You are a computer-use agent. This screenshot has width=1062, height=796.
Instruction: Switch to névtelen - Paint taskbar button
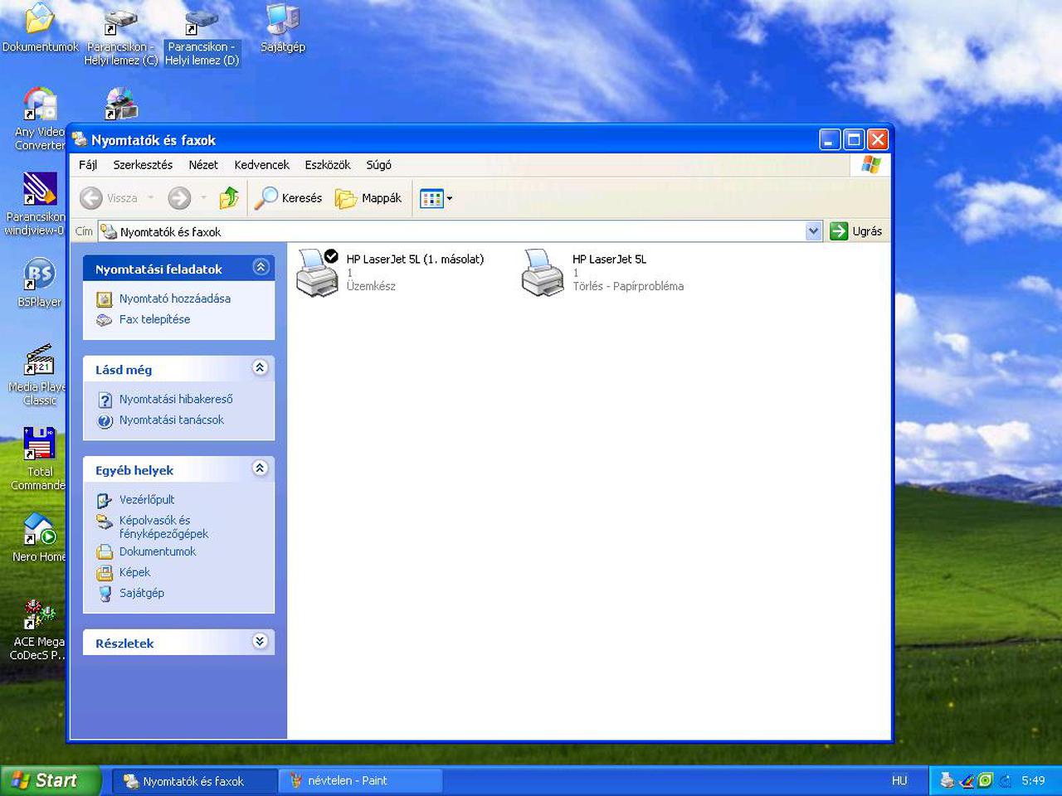click(x=360, y=781)
